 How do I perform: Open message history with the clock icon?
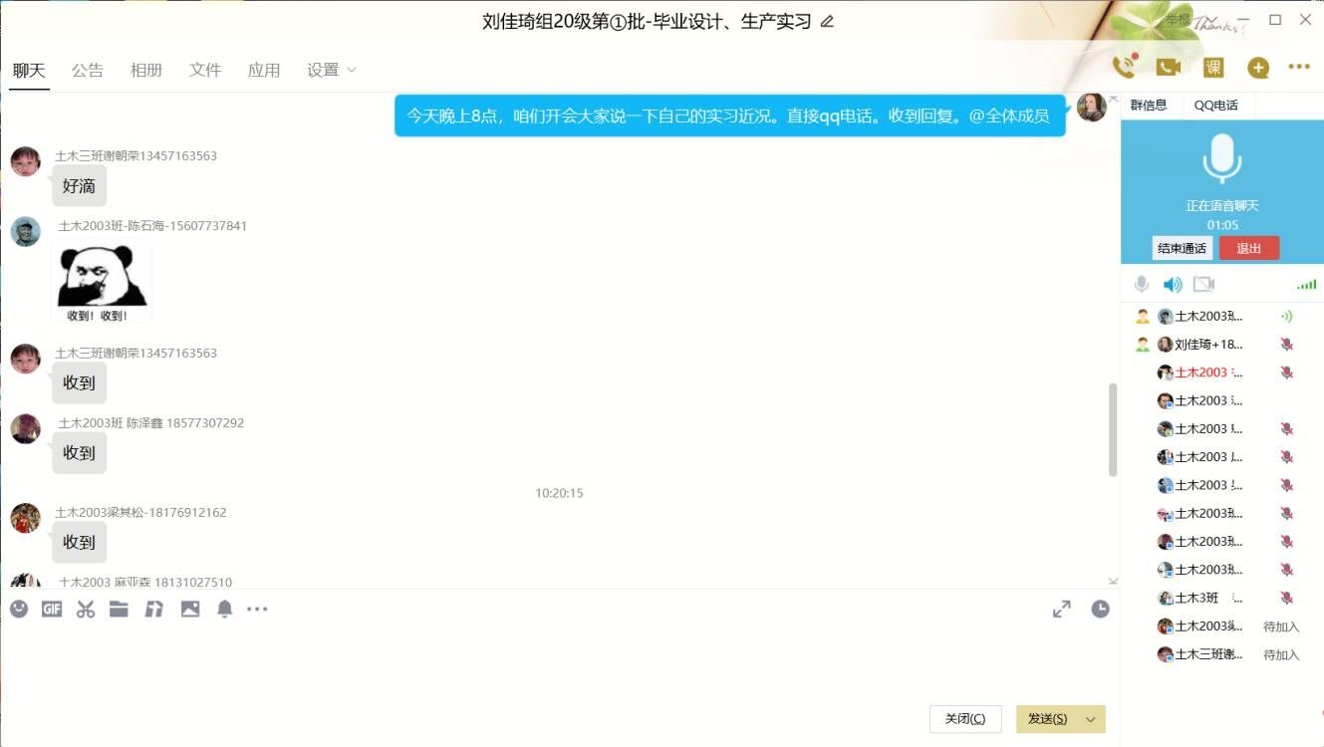click(x=1100, y=609)
